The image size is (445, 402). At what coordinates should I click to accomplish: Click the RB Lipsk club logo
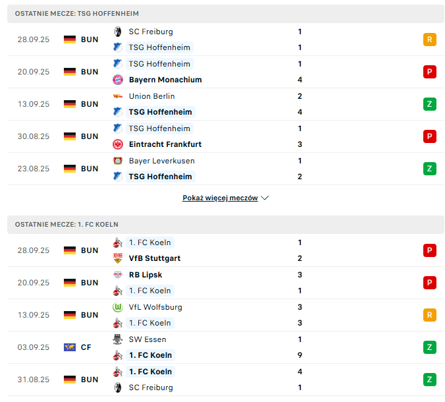(x=118, y=275)
